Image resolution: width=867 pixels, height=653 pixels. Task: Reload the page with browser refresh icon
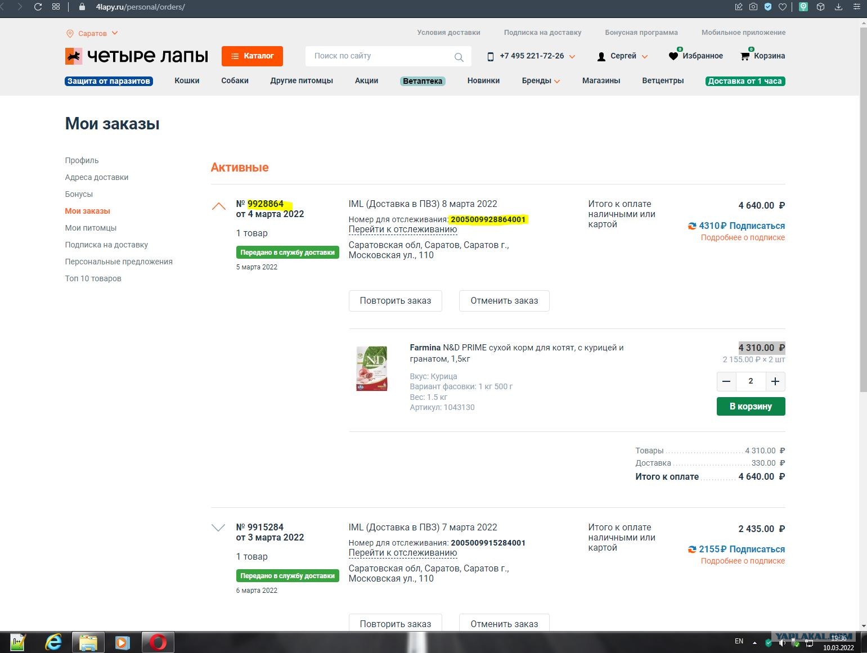[38, 7]
